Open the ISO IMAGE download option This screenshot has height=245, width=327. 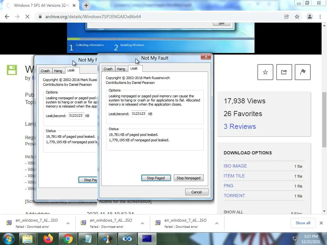235,166
